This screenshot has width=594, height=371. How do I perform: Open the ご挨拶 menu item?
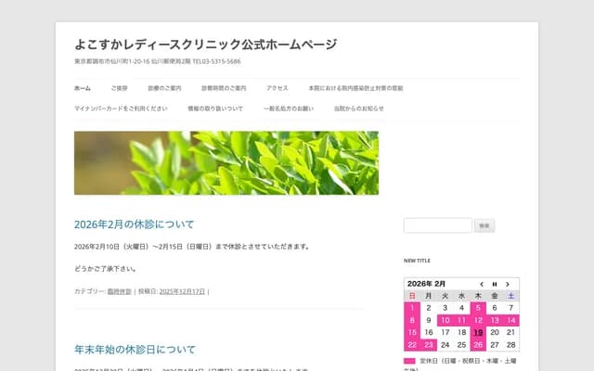(120, 88)
